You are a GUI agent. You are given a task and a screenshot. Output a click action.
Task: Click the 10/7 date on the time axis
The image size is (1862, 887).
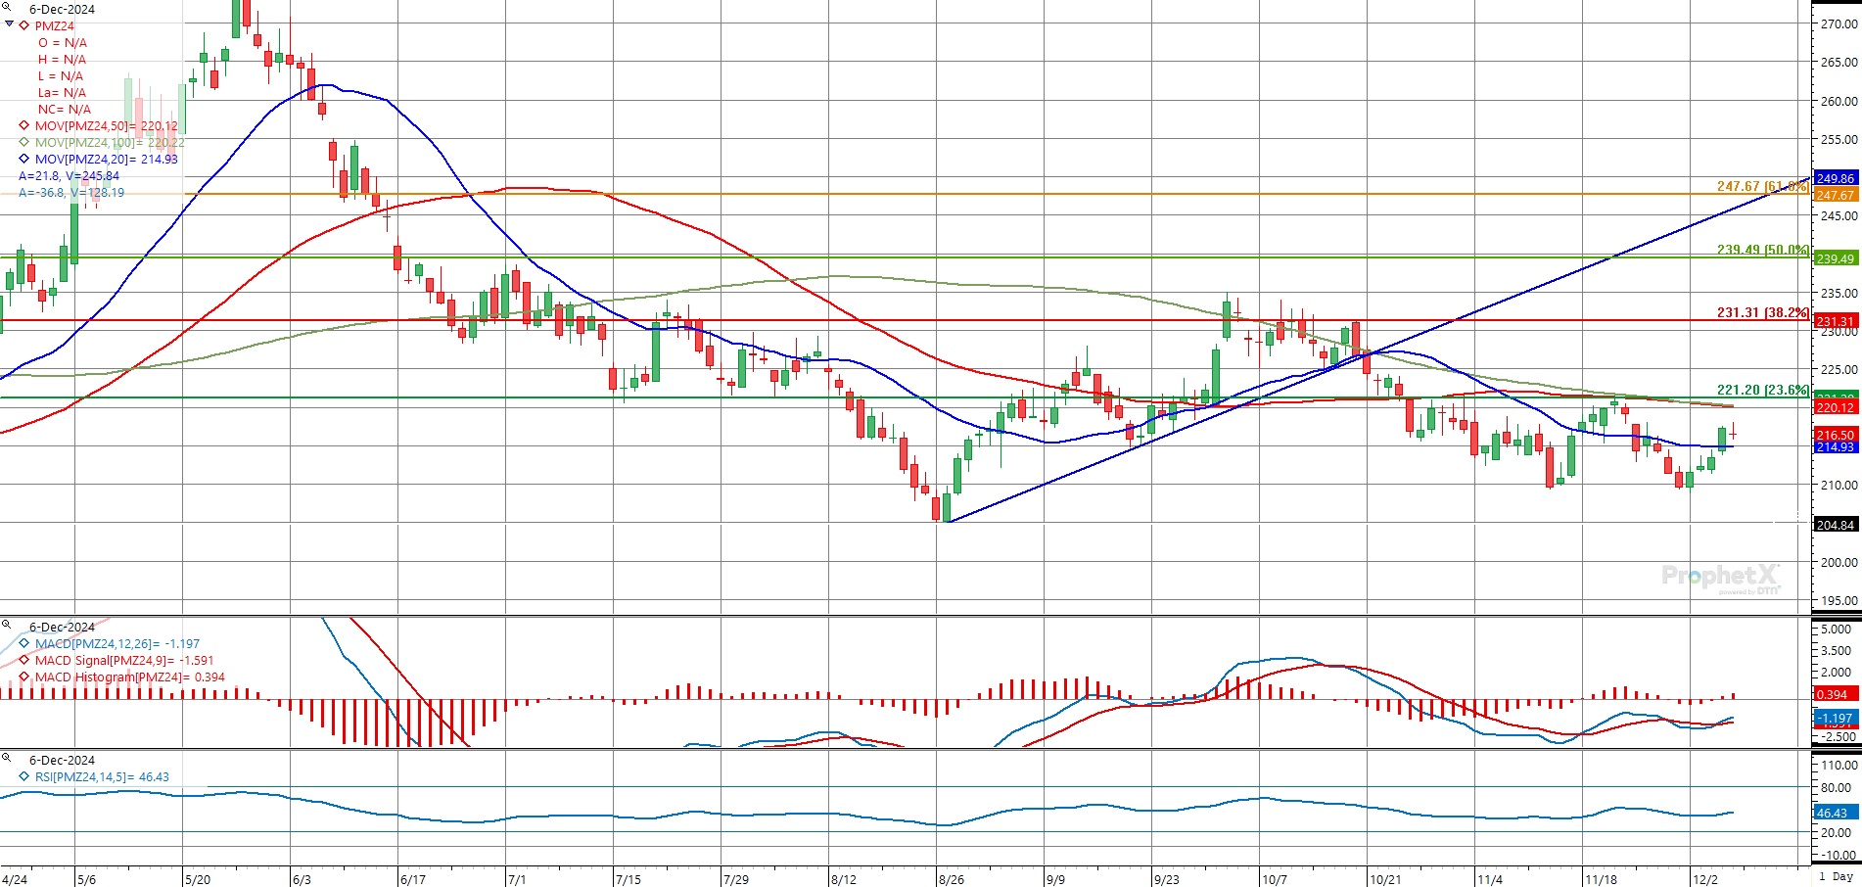[1275, 879]
